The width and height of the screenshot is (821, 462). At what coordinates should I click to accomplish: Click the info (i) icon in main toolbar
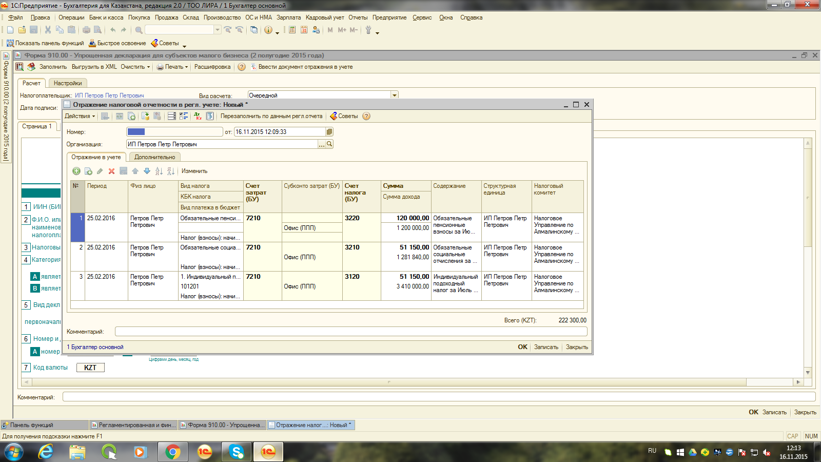click(268, 30)
